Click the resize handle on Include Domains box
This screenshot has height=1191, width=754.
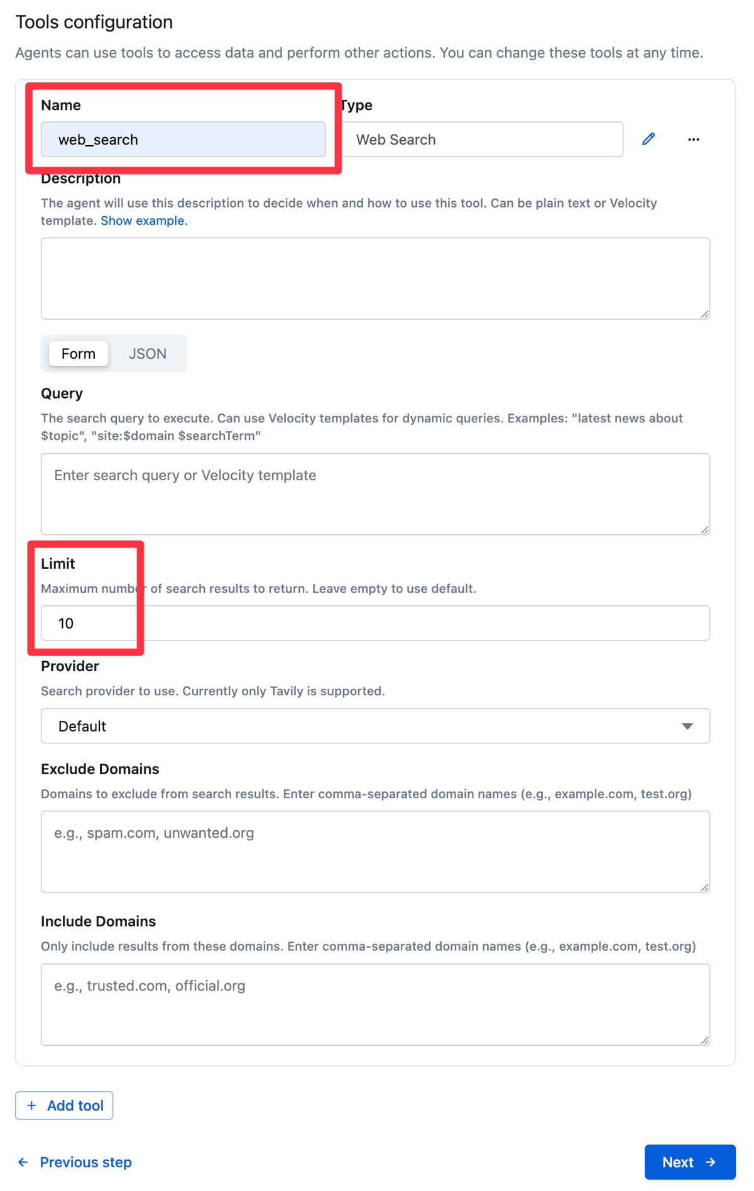coord(704,1040)
